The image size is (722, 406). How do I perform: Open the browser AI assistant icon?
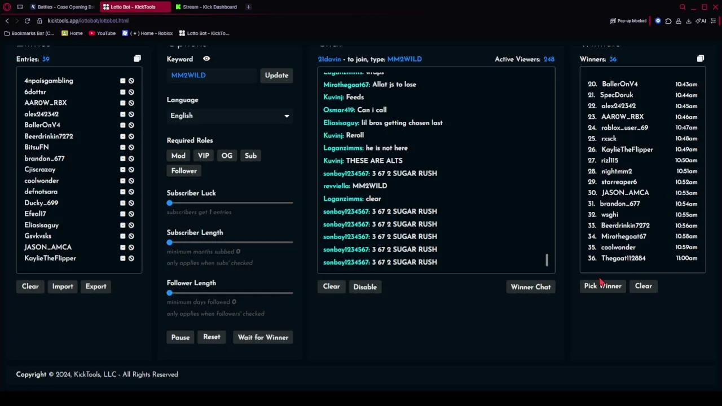tap(701, 21)
